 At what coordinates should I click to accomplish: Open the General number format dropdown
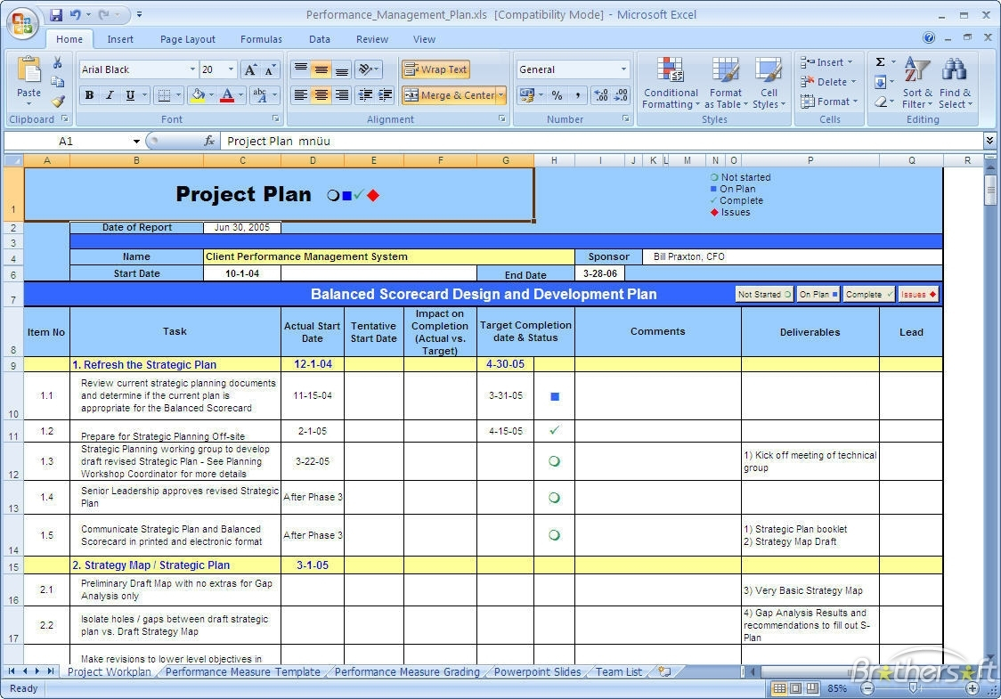pos(623,69)
